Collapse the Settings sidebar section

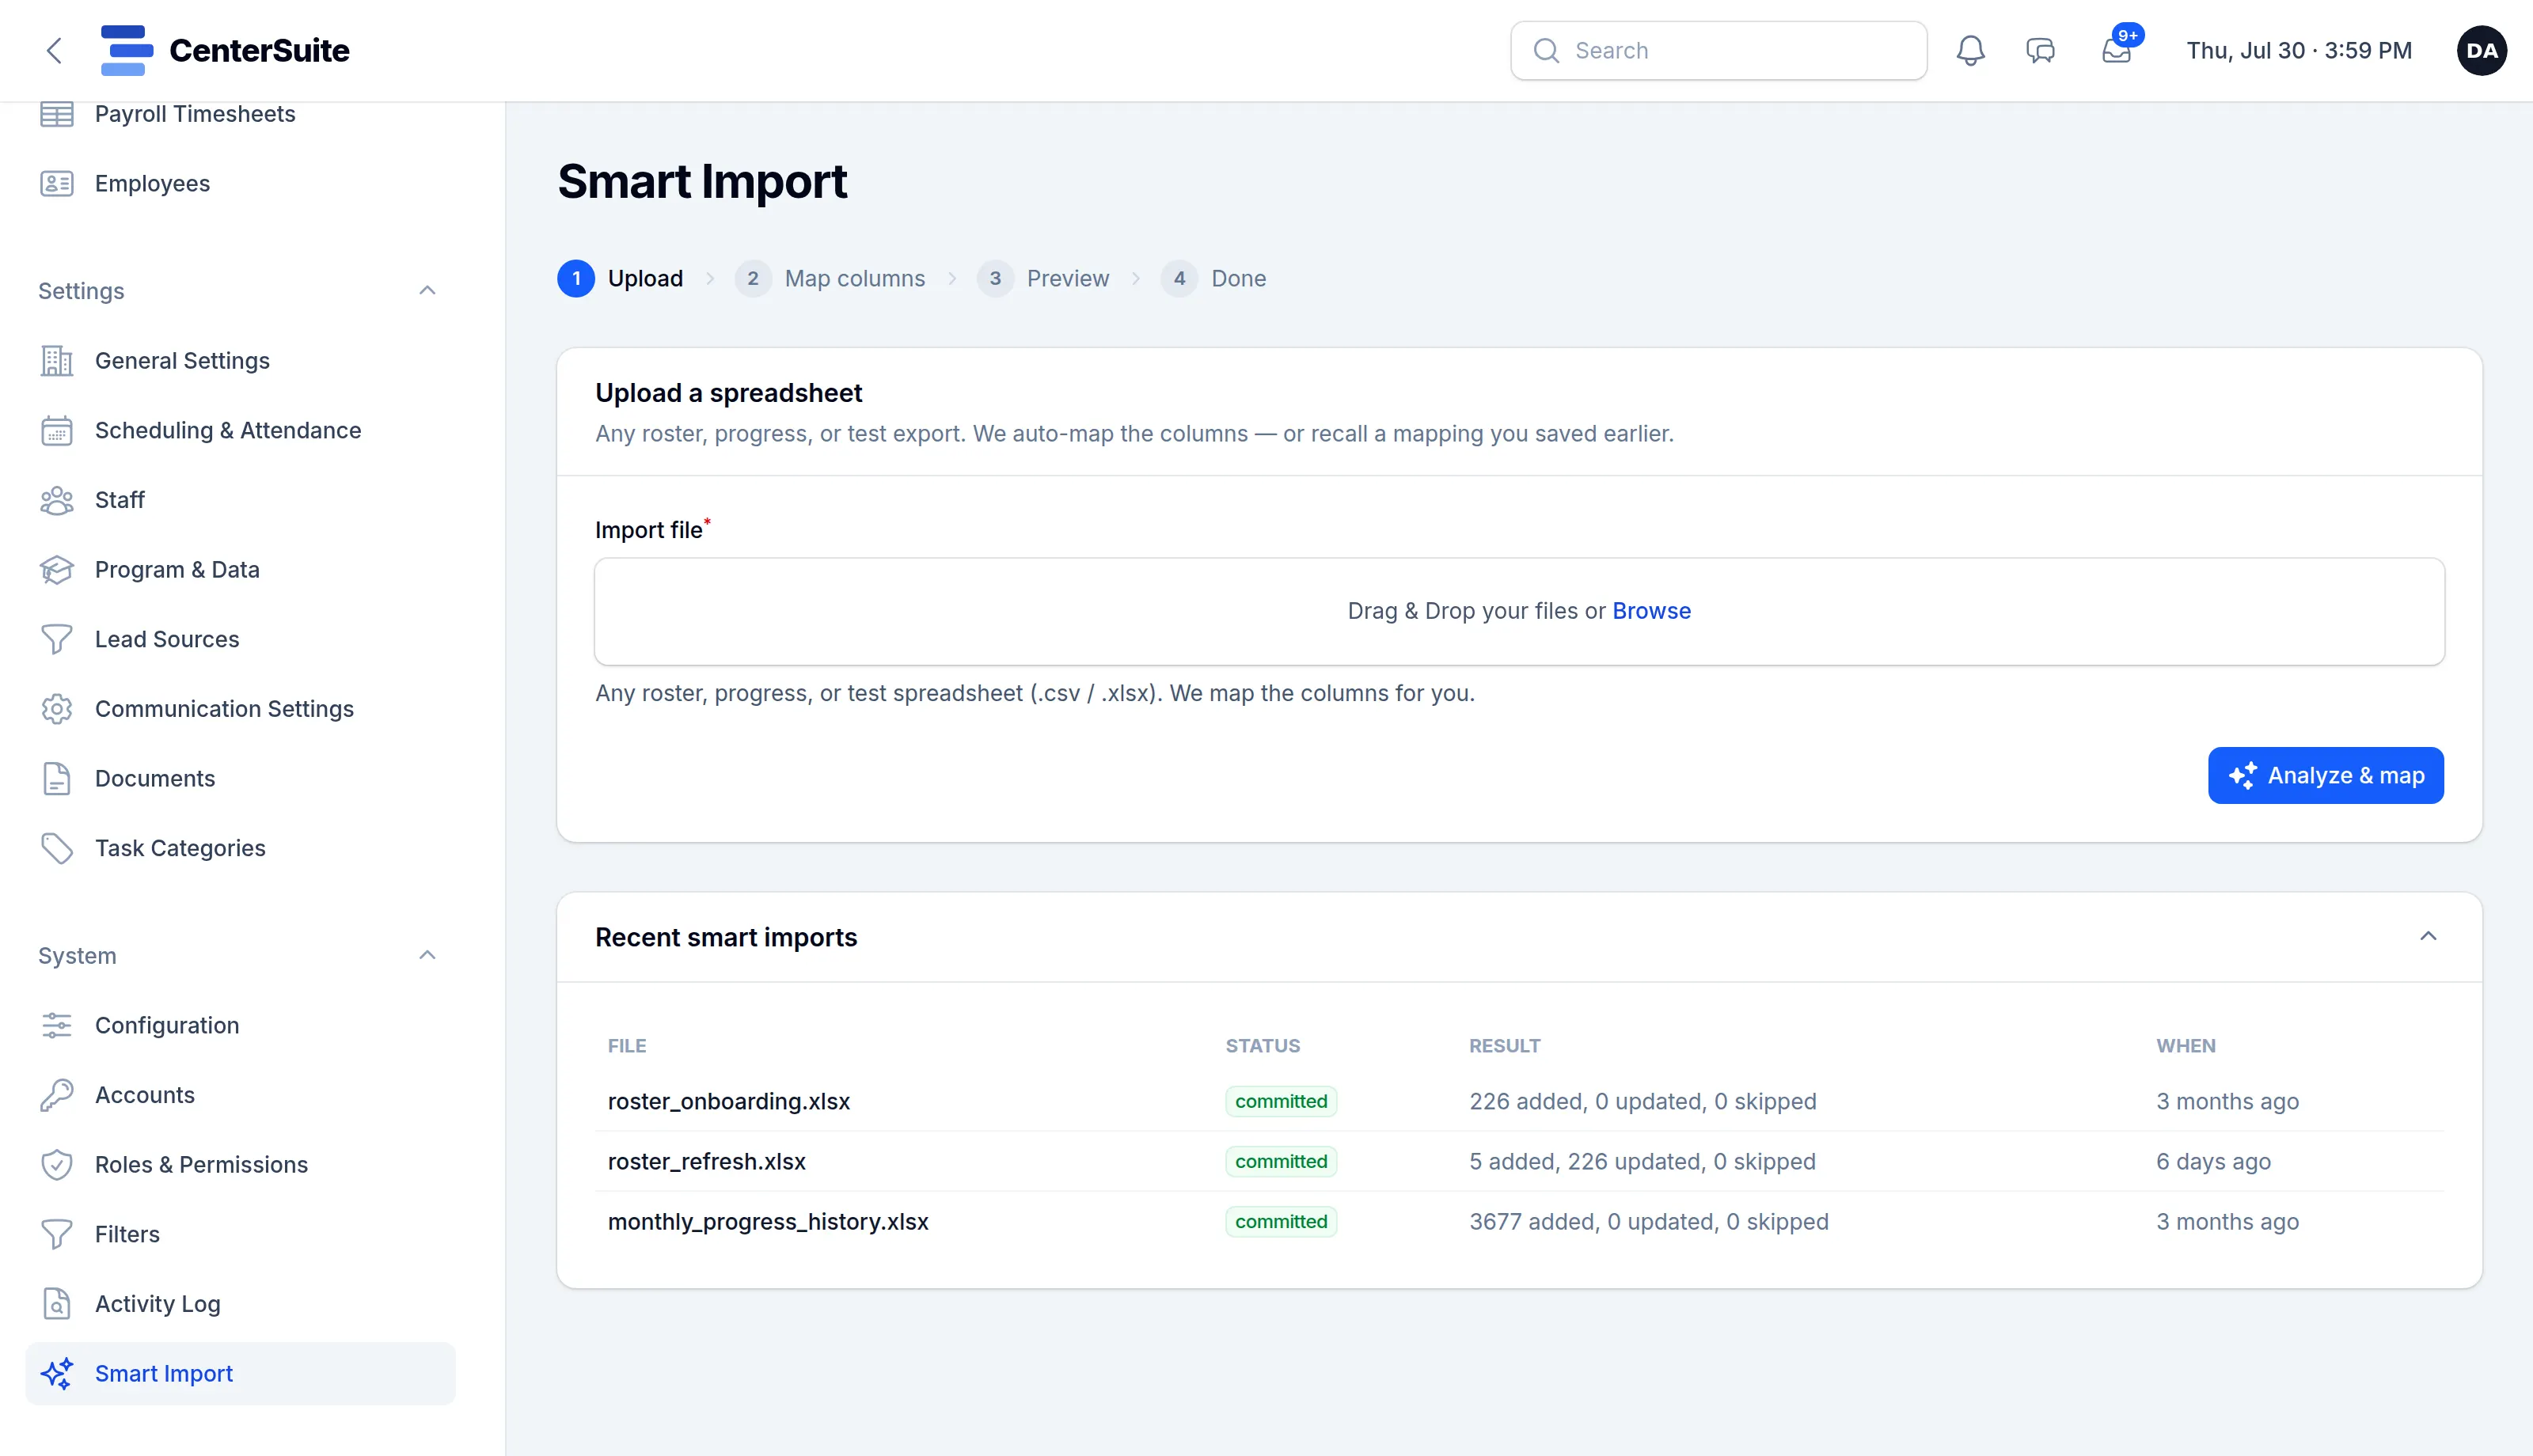(x=427, y=291)
